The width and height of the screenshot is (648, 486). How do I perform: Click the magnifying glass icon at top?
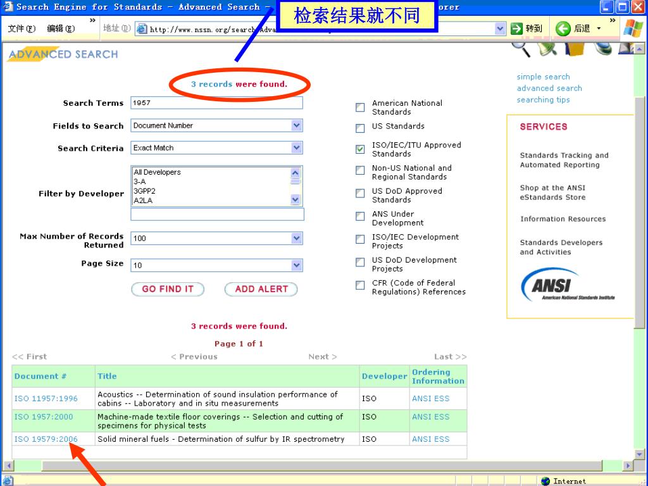[521, 48]
